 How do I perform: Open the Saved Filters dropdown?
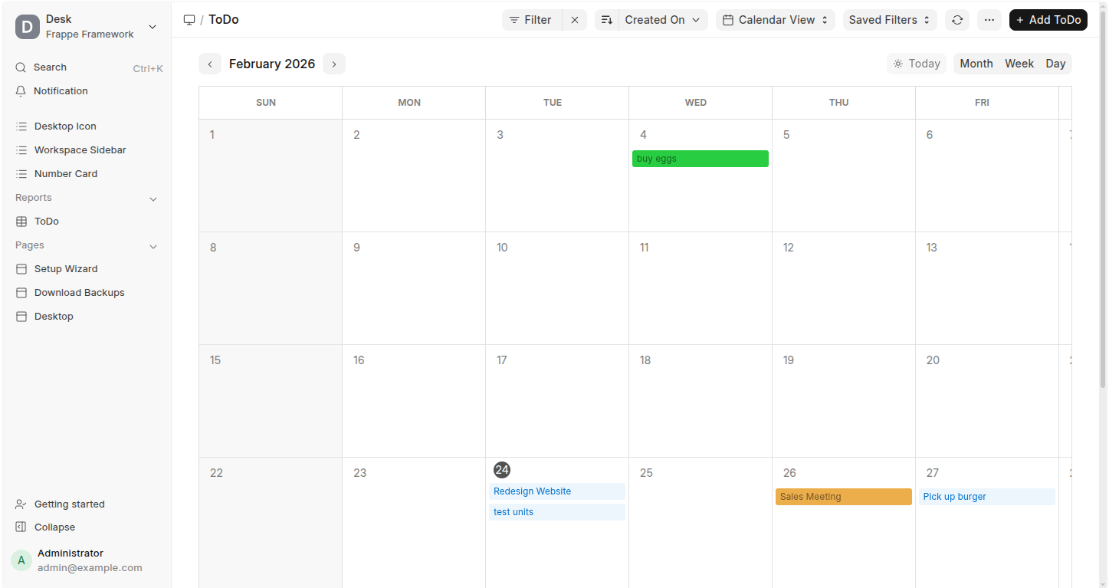click(x=889, y=20)
